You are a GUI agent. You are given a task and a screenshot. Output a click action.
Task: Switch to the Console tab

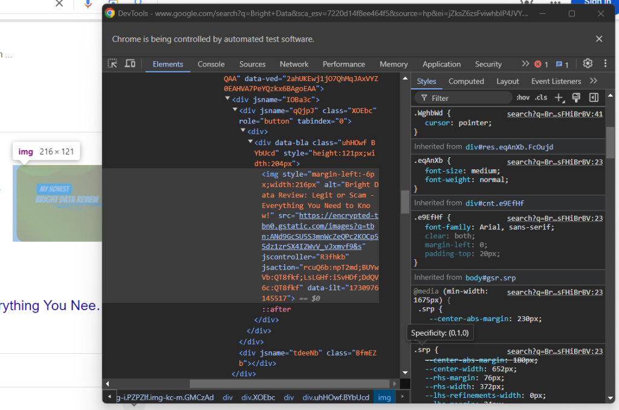click(x=211, y=64)
